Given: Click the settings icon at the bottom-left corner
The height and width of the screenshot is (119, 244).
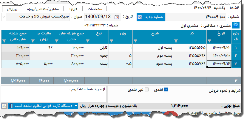Looking at the screenshot, I should 4,106.
